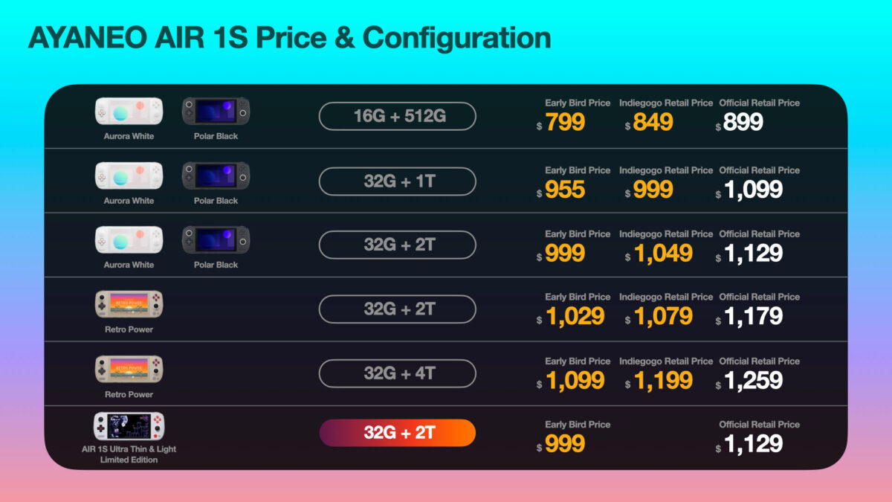Click the Retro Power image priced at $1,029

129,305
